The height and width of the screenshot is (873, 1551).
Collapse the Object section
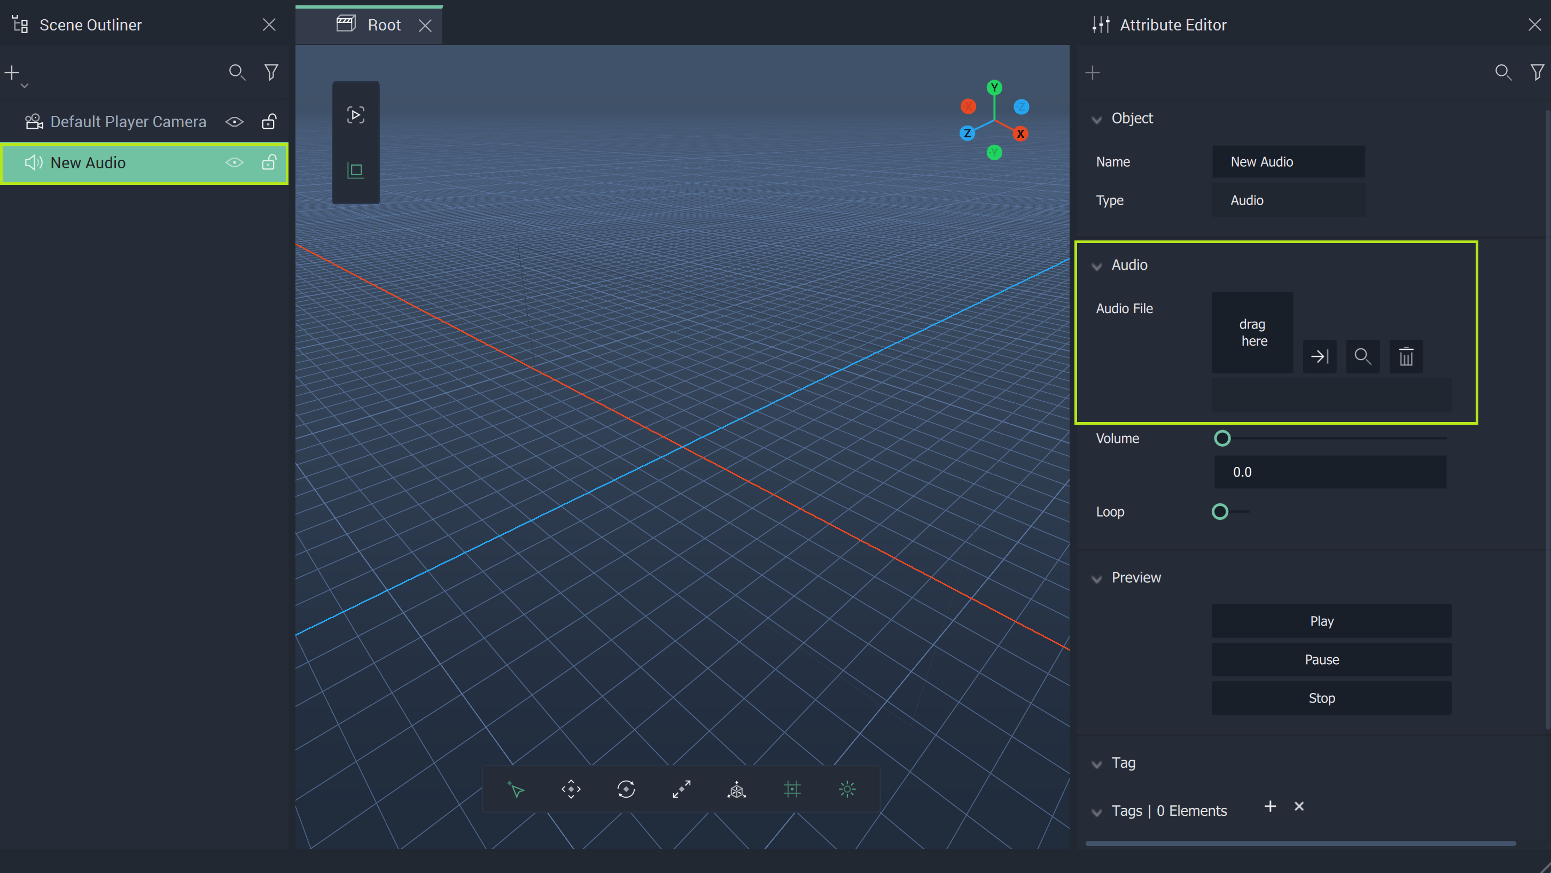(1097, 119)
